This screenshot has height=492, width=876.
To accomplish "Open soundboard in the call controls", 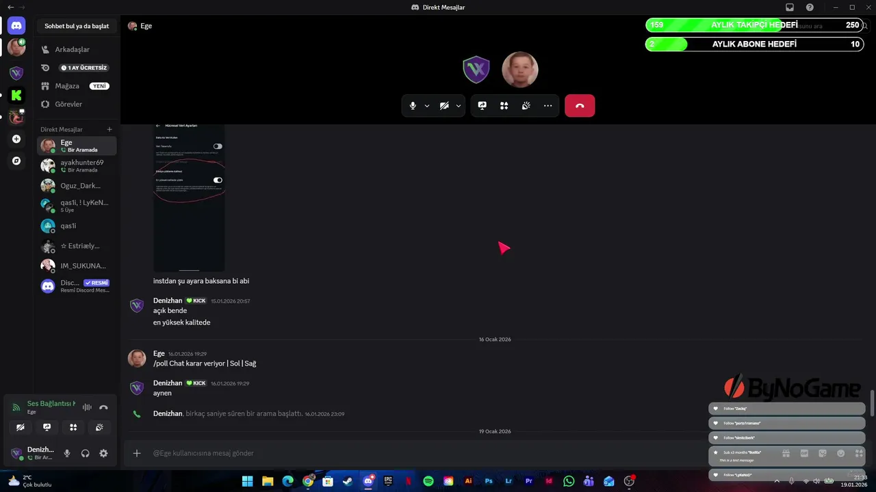I will click(526, 106).
